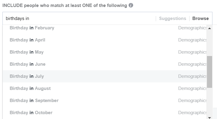
Task: Click Demographics label in February row
Action: [192, 28]
